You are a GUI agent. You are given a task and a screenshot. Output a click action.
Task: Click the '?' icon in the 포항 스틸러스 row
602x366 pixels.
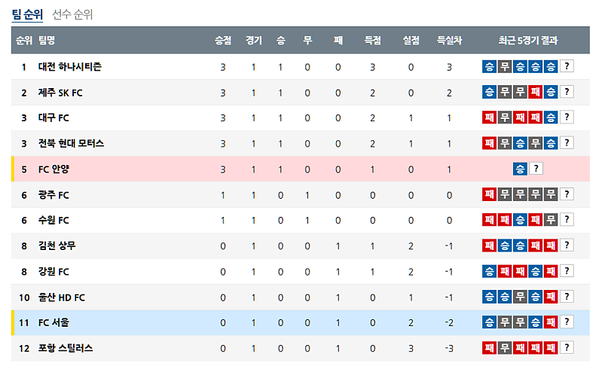point(567,348)
